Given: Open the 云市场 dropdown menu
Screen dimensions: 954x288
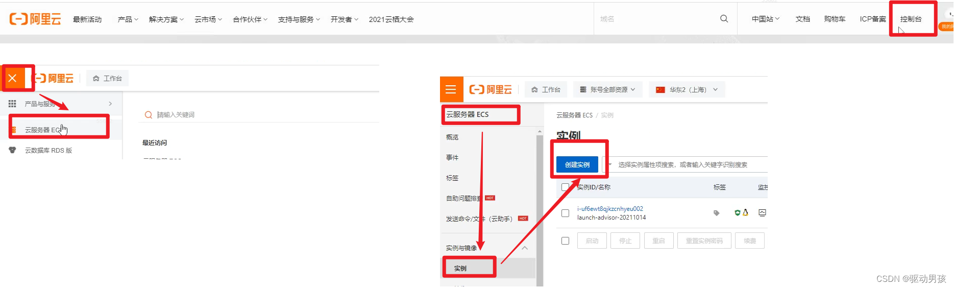Looking at the screenshot, I should [208, 19].
